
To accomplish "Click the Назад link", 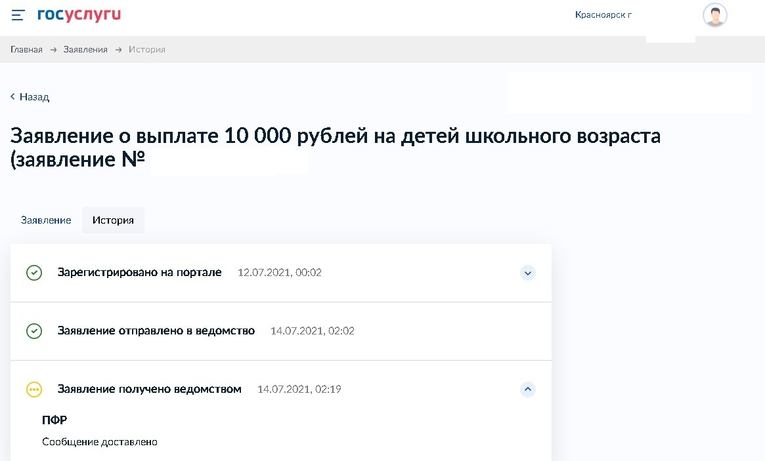I will (34, 97).
